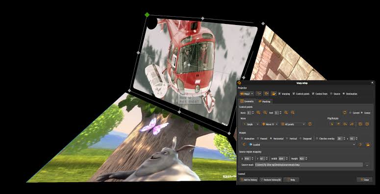This screenshot has height=194, width=380.
Task: Click the Horiz control points stepper arrows
Action: (253, 113)
